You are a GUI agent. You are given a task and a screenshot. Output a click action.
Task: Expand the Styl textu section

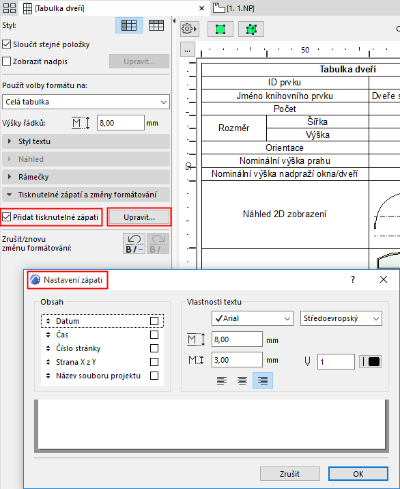[x=86, y=141]
